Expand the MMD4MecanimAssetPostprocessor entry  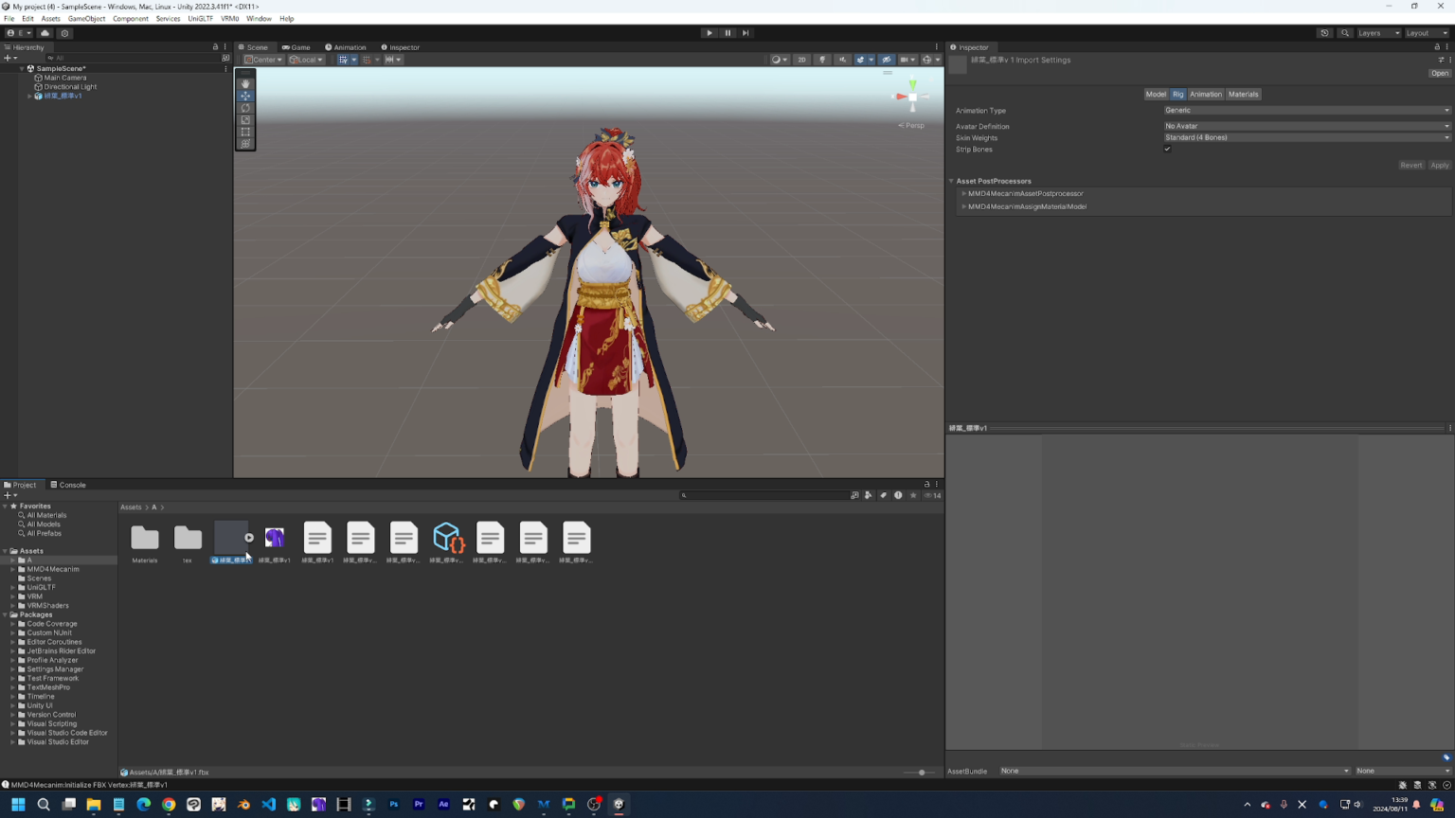[x=963, y=193]
